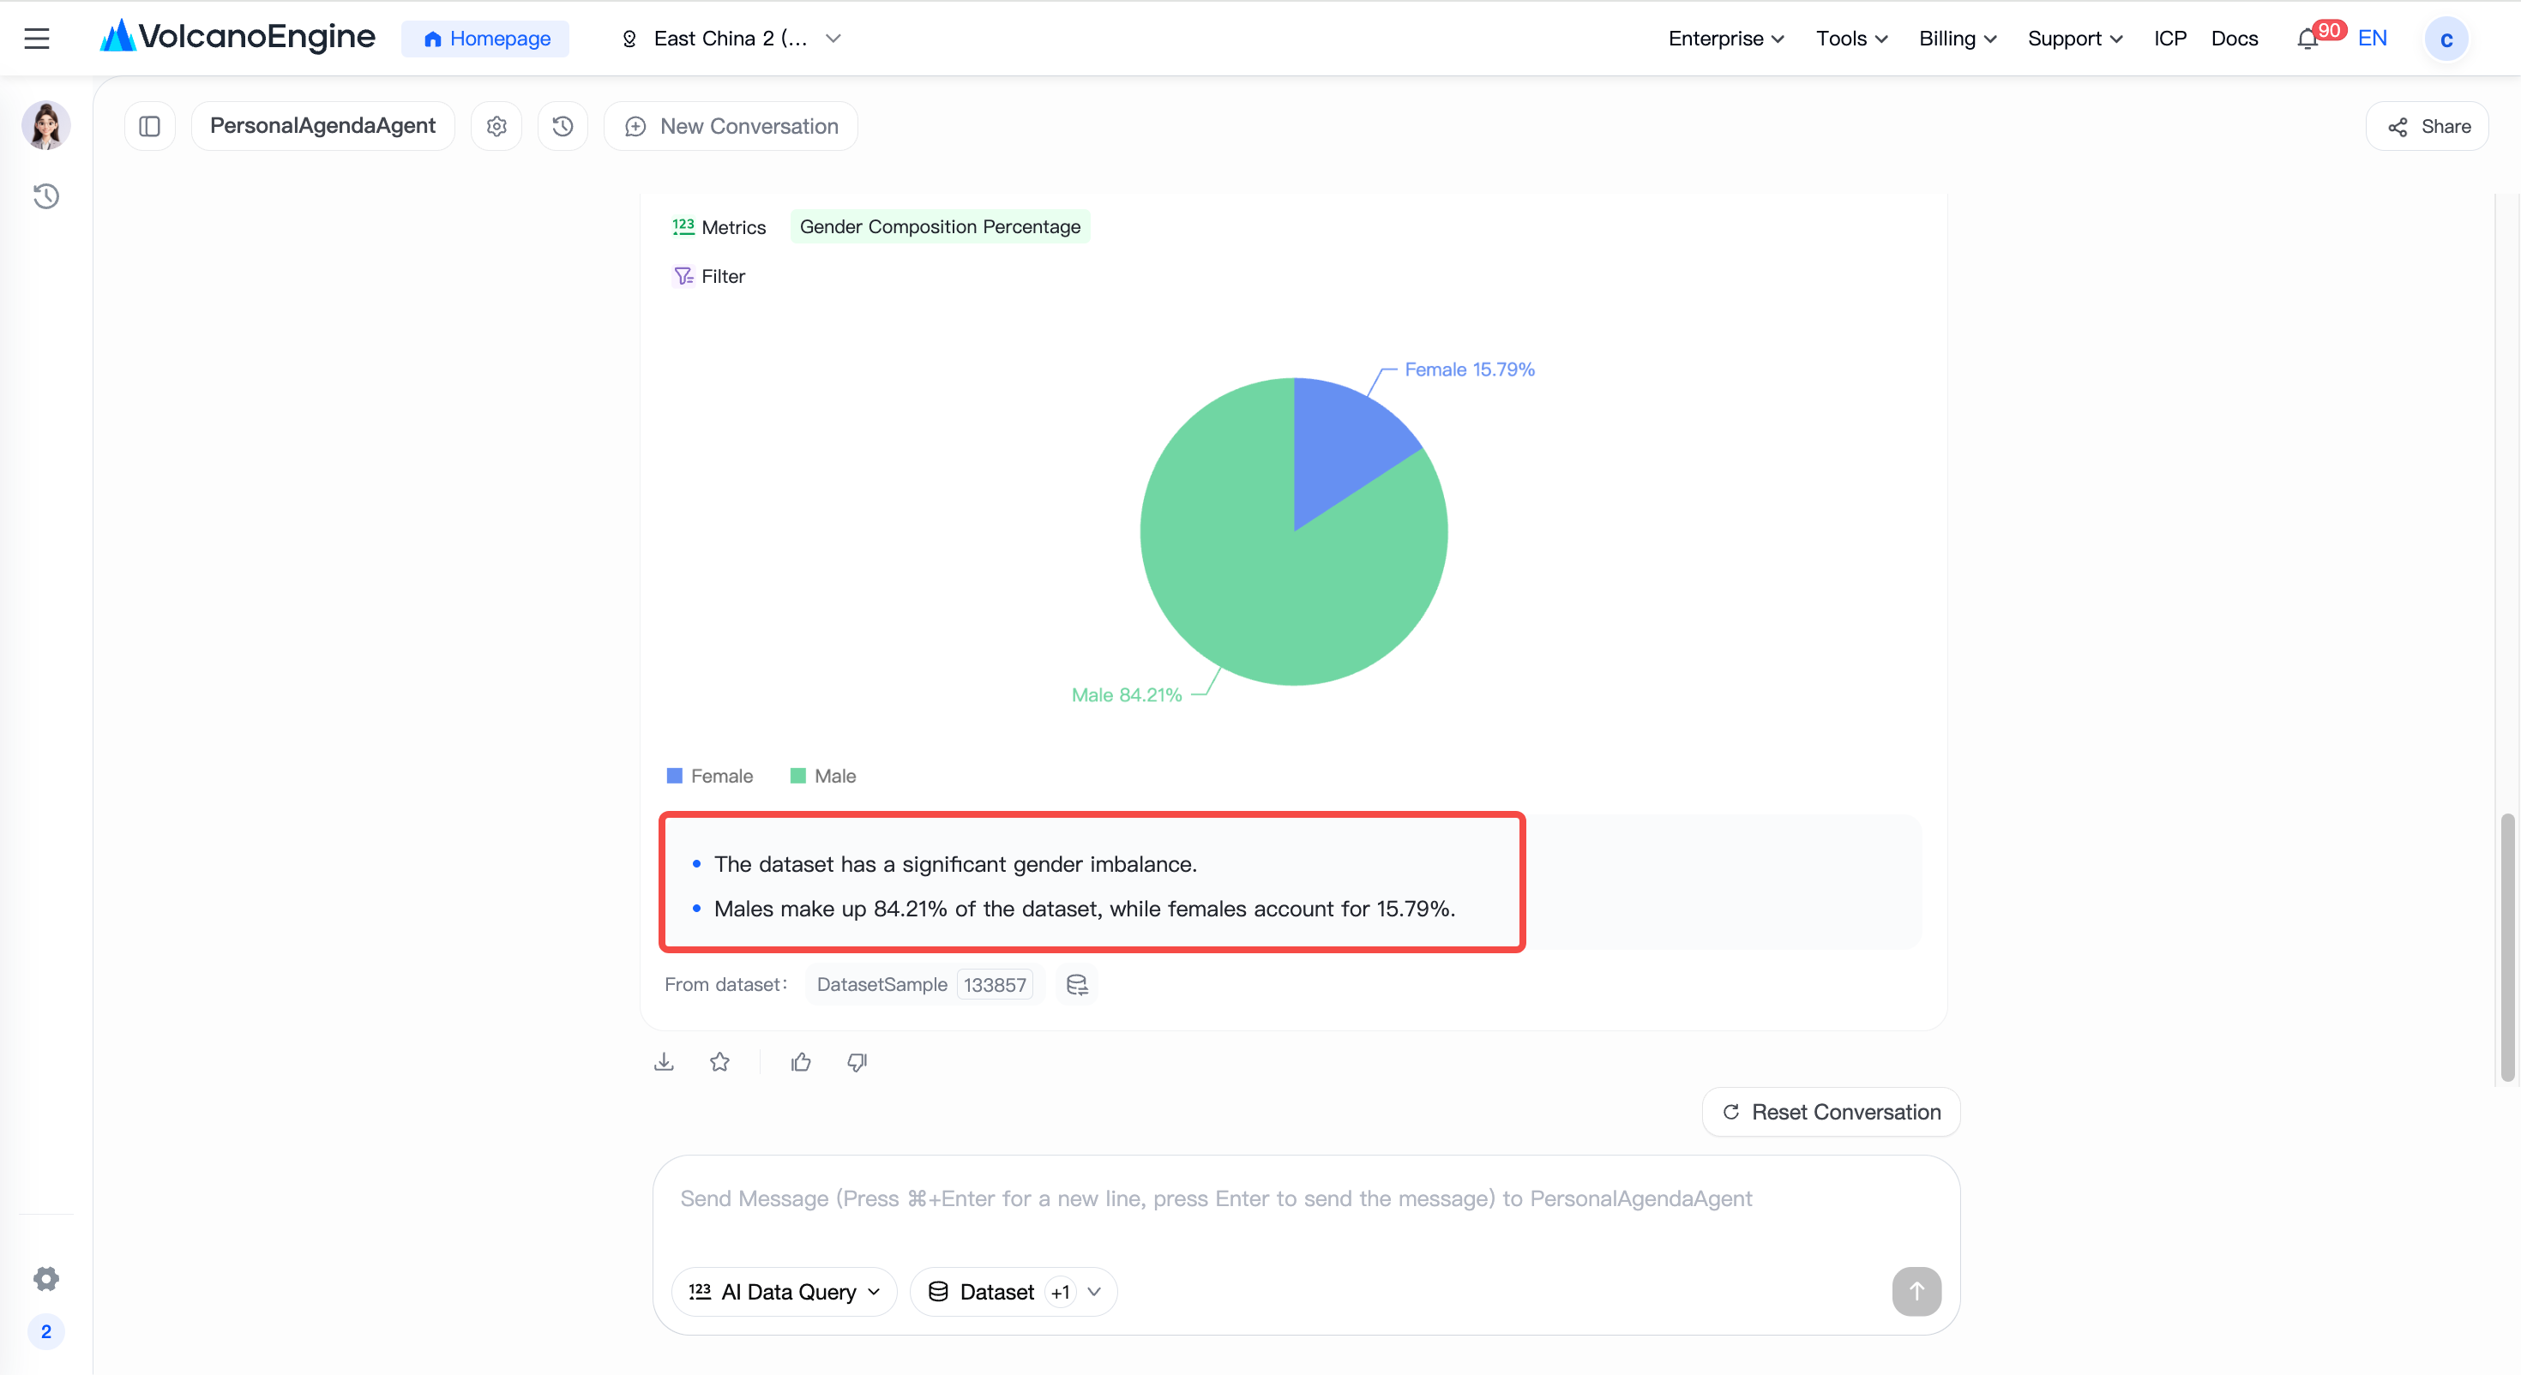Screen dimensions: 2521x1375
Task: Switch language via EN
Action: point(2373,39)
